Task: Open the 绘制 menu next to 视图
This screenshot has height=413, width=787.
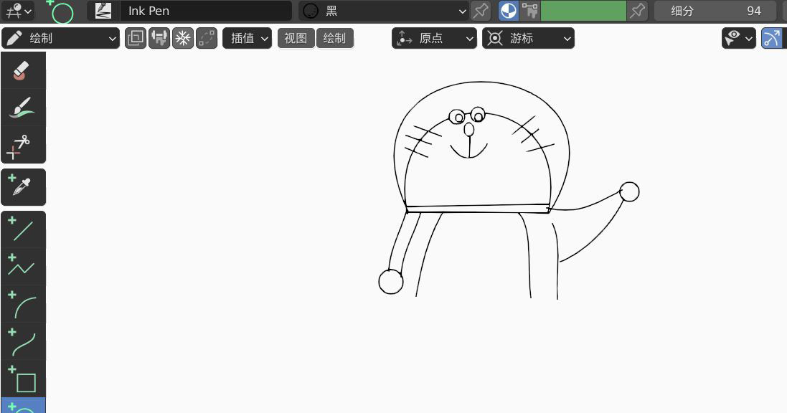Action: (x=335, y=38)
